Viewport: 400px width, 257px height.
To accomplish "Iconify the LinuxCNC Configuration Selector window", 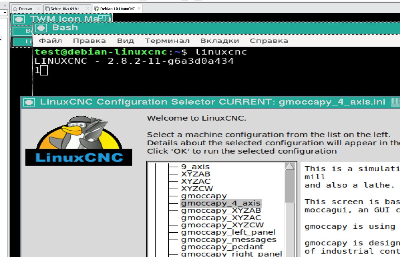I will 29,102.
